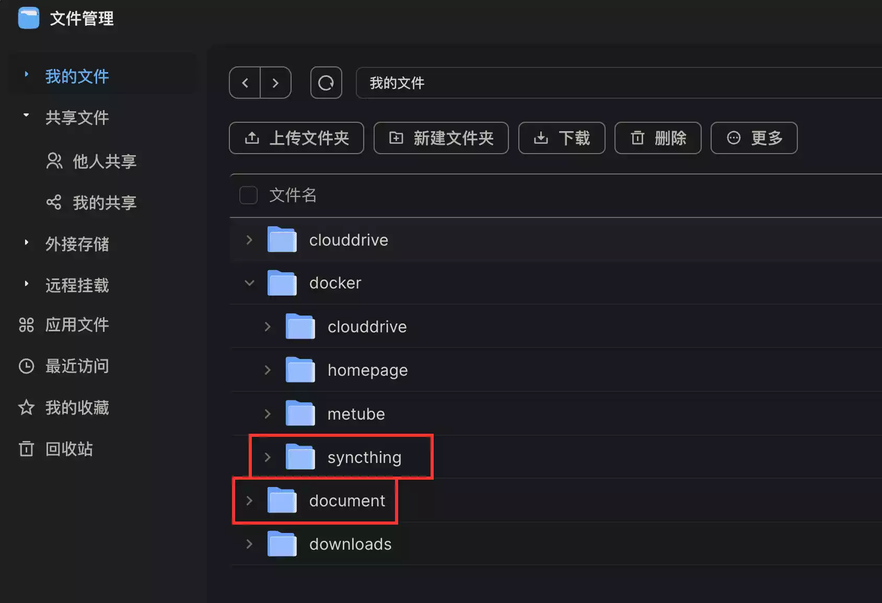
Task: Open 回收站 recycle bin in sidebar
Action: (68, 449)
